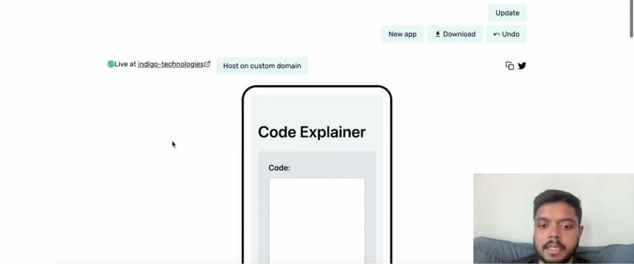634x264 pixels.
Task: Click the green live status dot
Action: coord(110,64)
